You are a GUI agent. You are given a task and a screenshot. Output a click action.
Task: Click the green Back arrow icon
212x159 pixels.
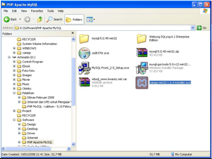tap(6, 19)
